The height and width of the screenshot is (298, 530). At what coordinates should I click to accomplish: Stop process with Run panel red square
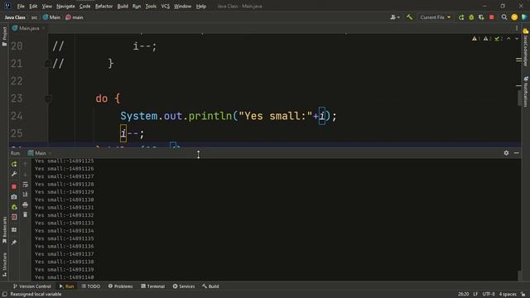click(x=14, y=186)
